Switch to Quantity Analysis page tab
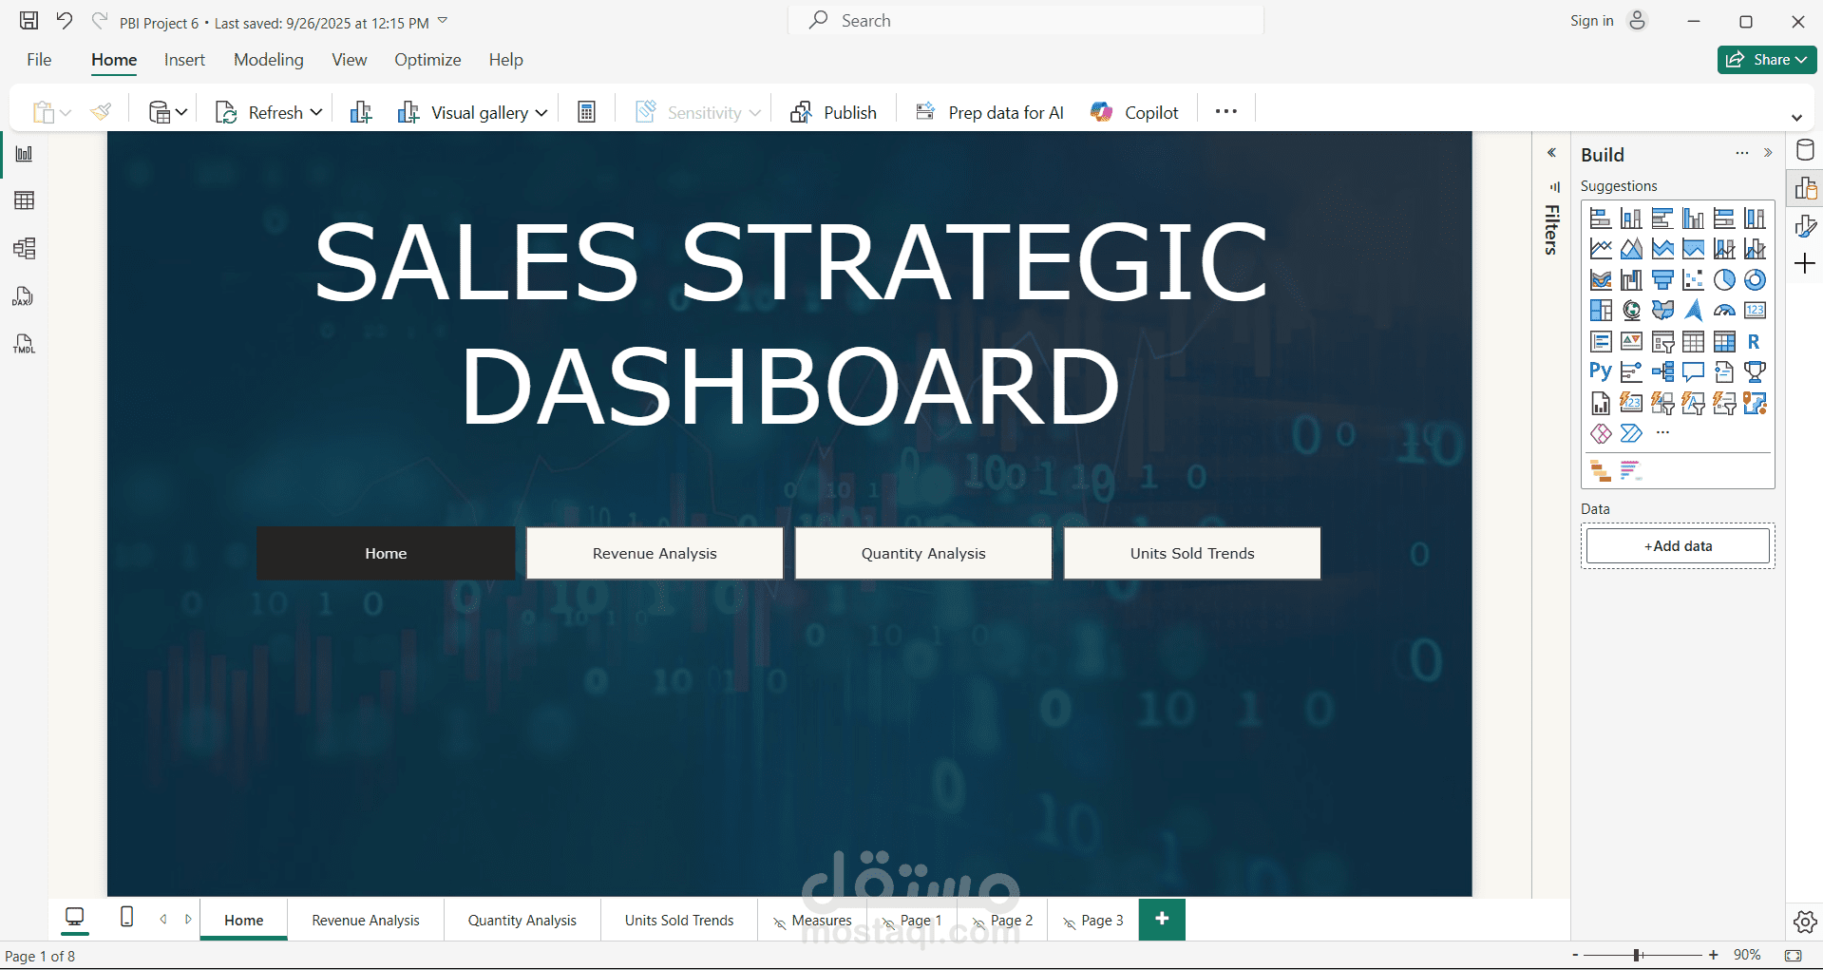1823x970 pixels. [x=522, y=920]
